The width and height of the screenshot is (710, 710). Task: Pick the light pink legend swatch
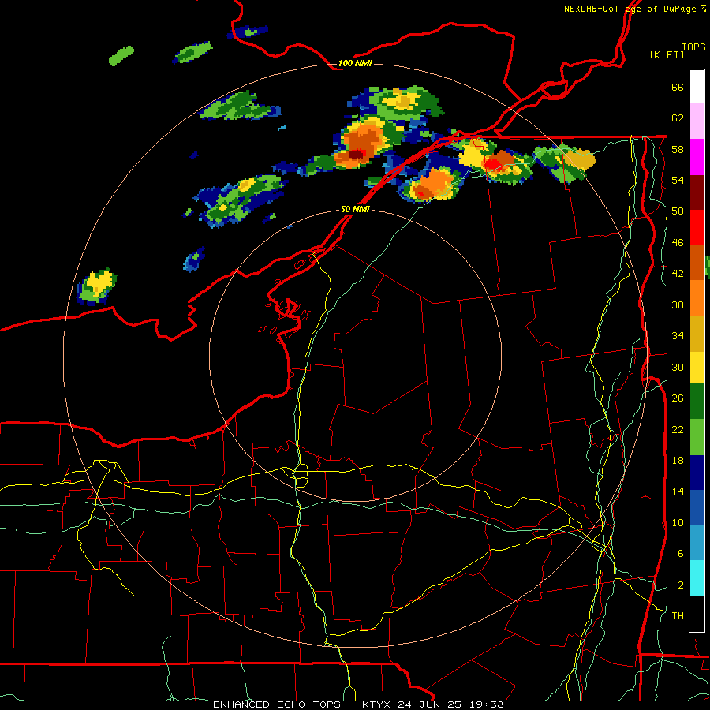[x=697, y=121]
